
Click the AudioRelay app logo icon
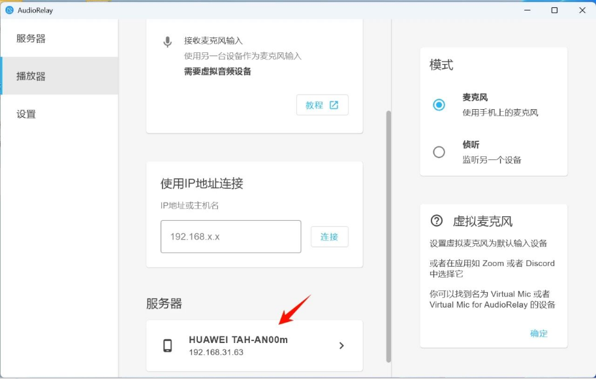pos(10,10)
